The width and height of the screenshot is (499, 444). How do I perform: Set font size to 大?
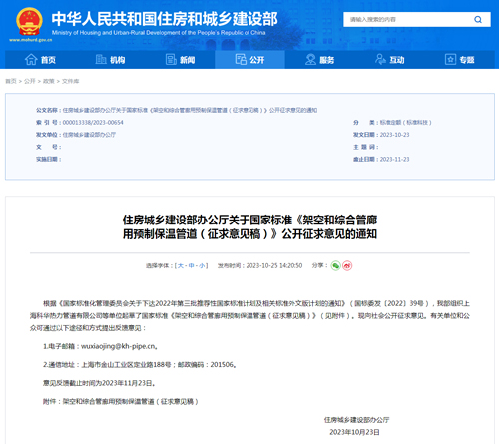coord(180,266)
